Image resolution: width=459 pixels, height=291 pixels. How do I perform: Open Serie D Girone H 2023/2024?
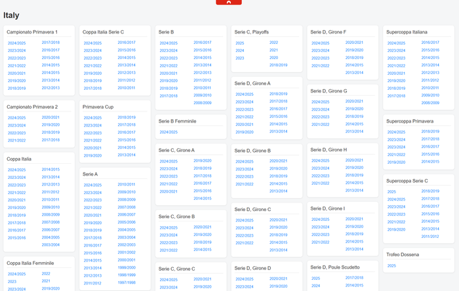click(320, 168)
